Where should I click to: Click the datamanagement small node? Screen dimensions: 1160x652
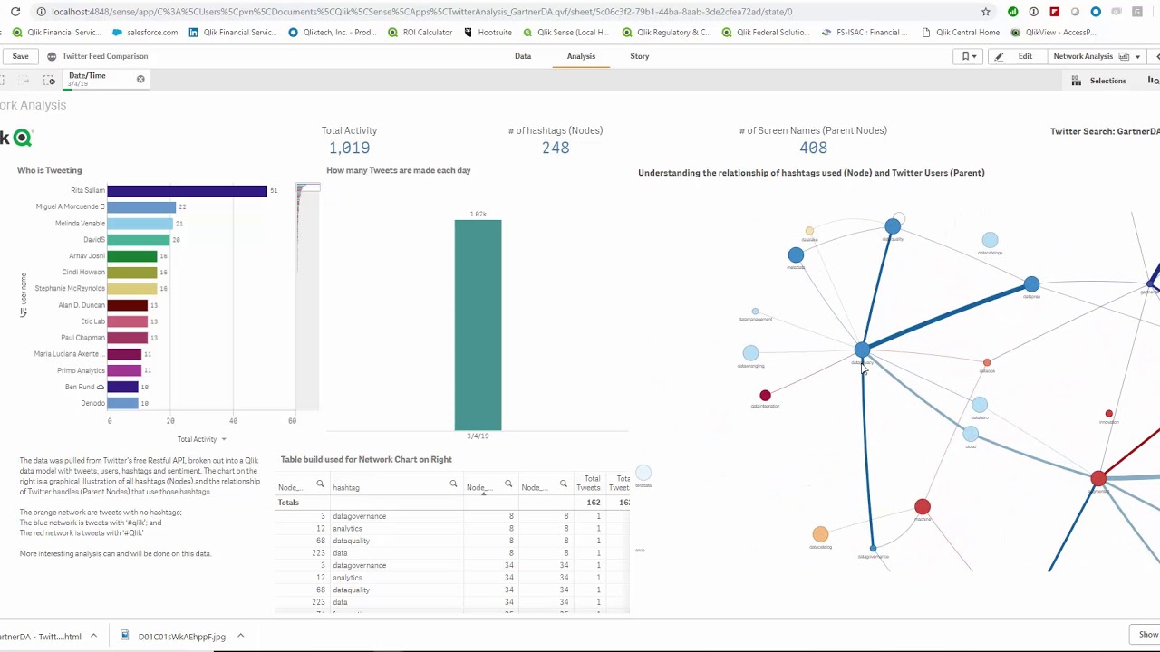(x=755, y=312)
